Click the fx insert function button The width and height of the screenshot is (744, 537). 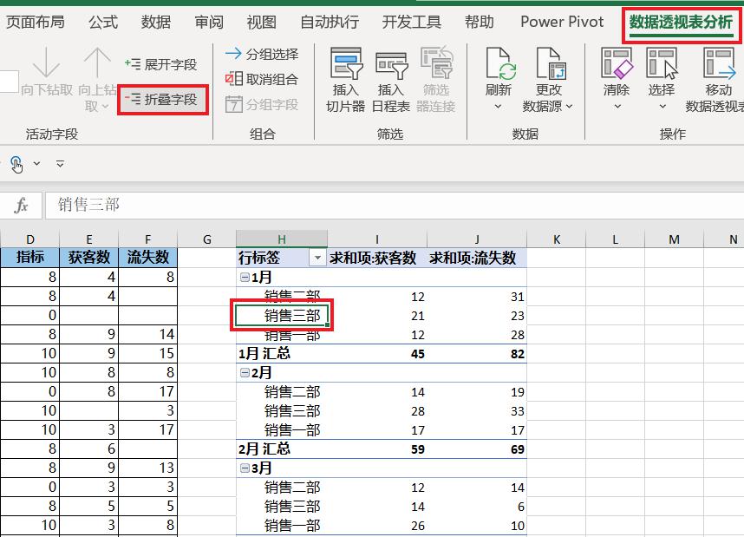point(22,205)
